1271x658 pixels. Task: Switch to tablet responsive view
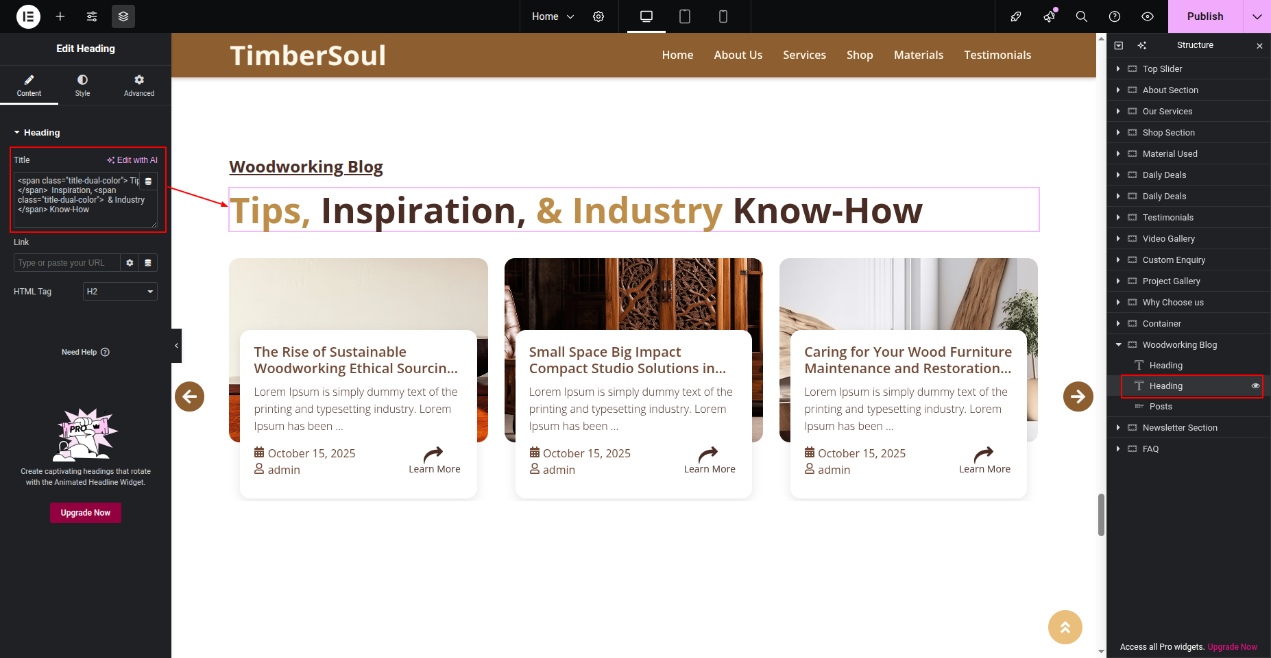pos(684,16)
